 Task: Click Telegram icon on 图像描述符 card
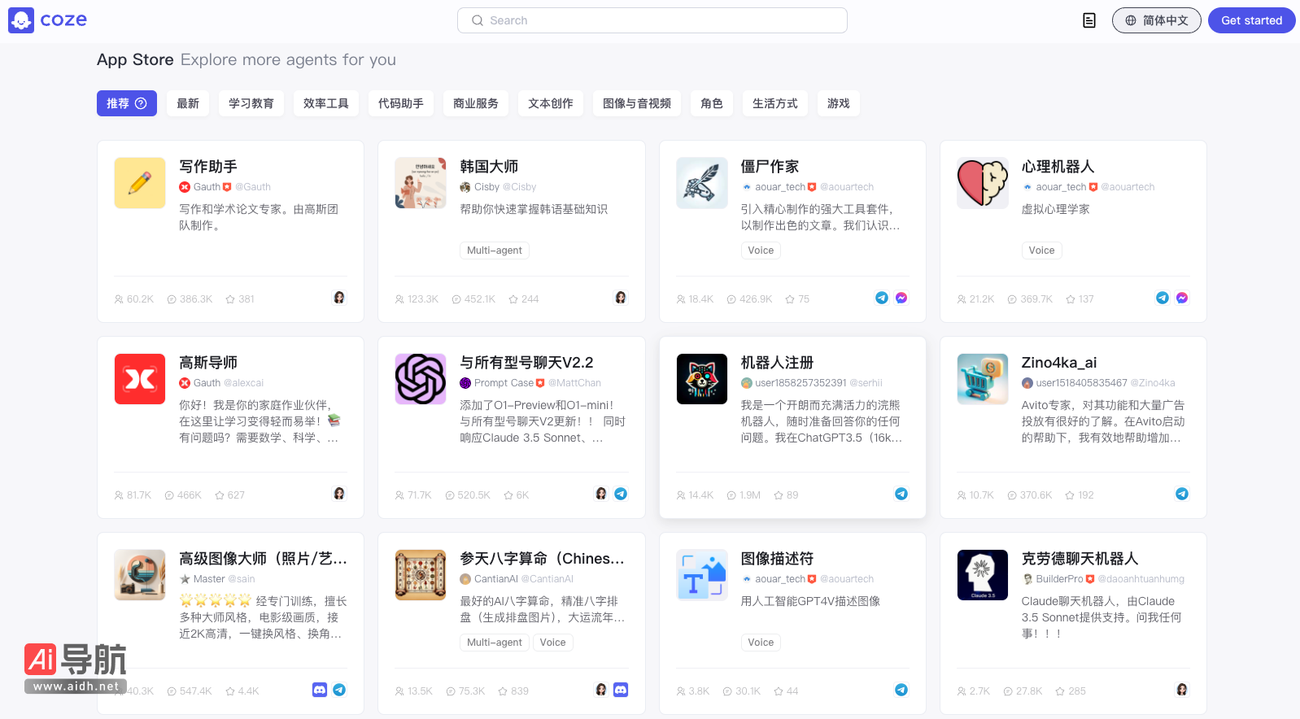coord(901,690)
